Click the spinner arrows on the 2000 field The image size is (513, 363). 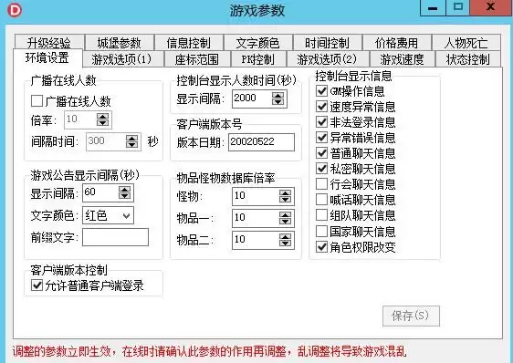277,99
